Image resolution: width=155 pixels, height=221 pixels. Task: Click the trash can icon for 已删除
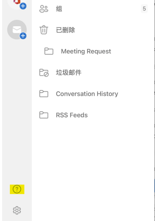[44, 30]
